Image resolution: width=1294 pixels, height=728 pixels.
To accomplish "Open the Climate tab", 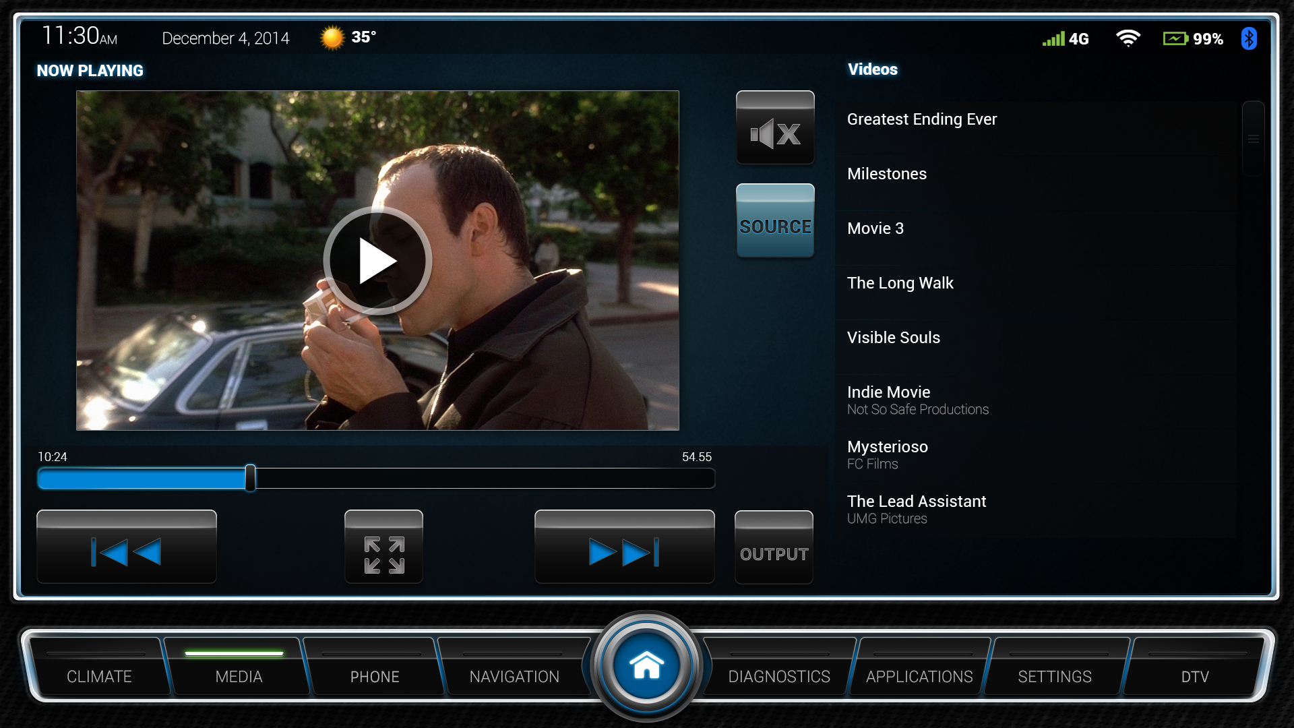I will coord(99,676).
